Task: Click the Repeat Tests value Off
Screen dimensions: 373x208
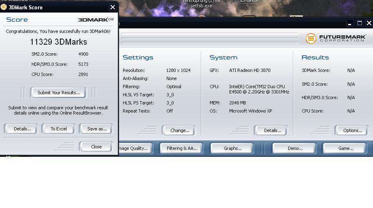Action: pyautogui.click(x=170, y=111)
